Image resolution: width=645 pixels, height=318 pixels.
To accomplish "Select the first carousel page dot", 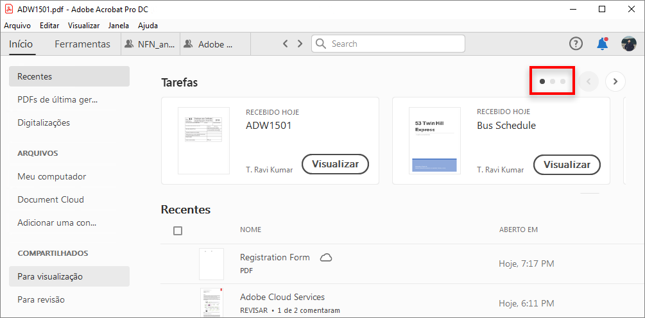I will (542, 81).
